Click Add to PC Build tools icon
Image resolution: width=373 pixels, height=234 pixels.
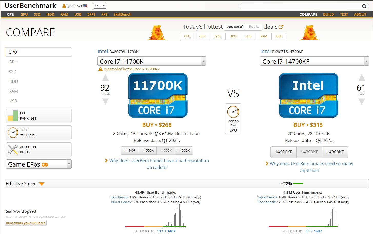pos(13,150)
